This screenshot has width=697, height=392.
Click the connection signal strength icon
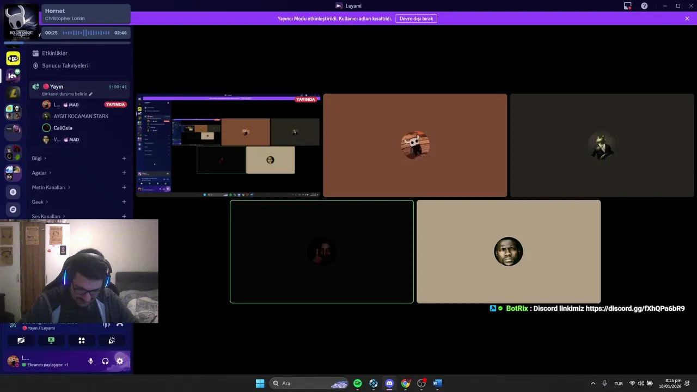click(13, 325)
